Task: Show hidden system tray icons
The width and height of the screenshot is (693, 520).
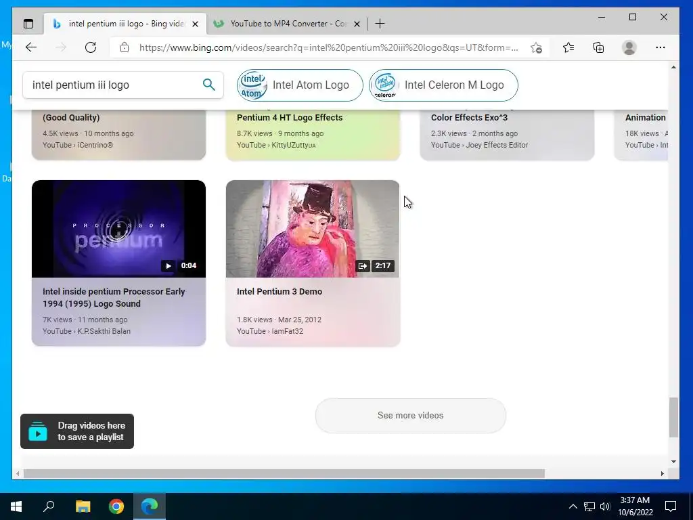Action: [x=573, y=506]
